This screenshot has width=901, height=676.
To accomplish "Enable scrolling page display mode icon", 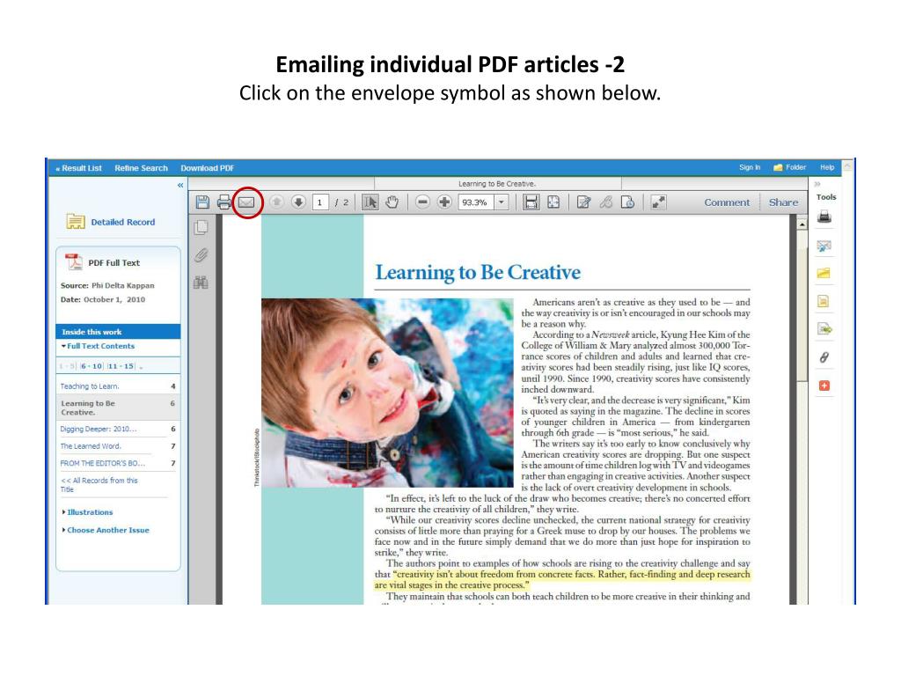I will click(531, 202).
